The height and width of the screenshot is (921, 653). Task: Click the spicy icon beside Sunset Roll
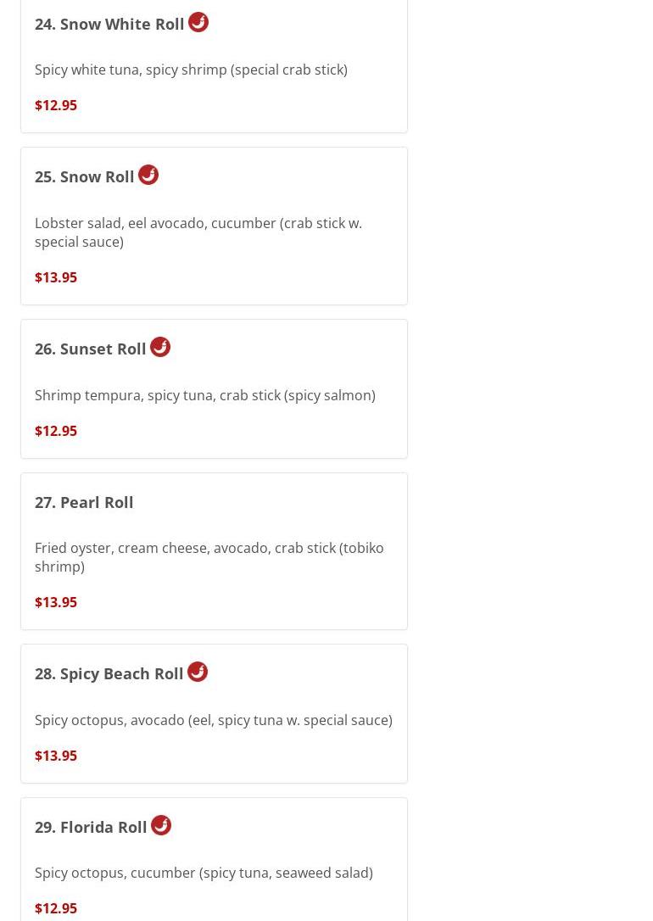click(x=160, y=347)
